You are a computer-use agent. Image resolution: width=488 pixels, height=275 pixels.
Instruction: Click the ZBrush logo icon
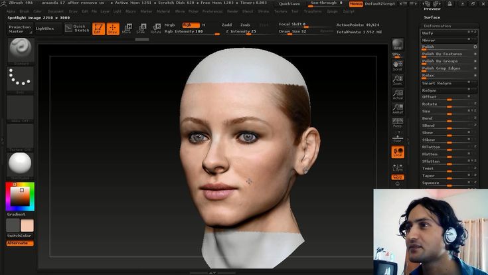point(3,3)
